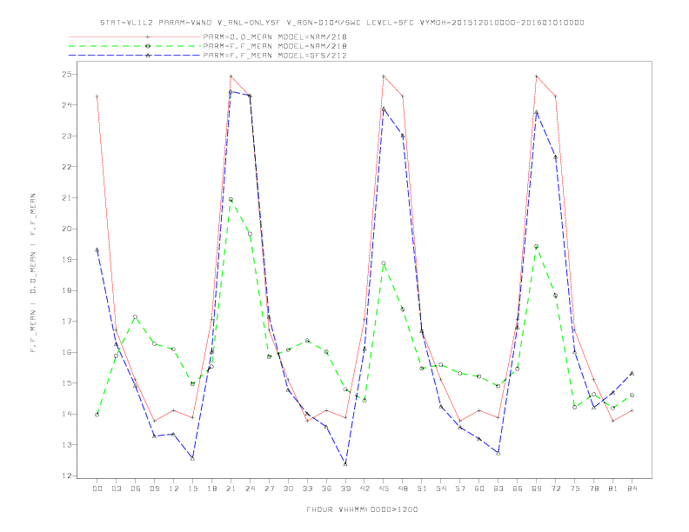Click blue triangle data point at hour 84
The height and width of the screenshot is (532, 689).
[x=632, y=374]
